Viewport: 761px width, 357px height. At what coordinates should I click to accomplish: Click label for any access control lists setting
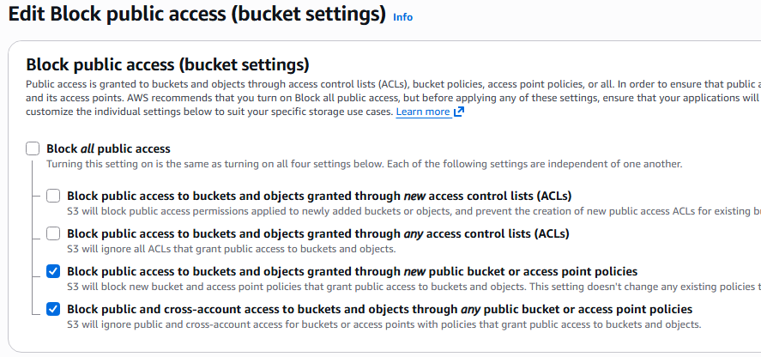(x=318, y=233)
